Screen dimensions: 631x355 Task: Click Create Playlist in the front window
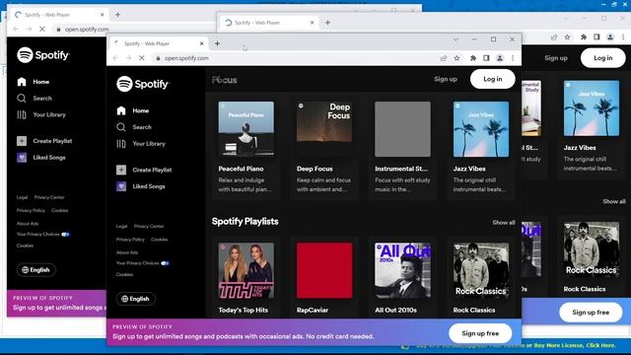click(144, 170)
